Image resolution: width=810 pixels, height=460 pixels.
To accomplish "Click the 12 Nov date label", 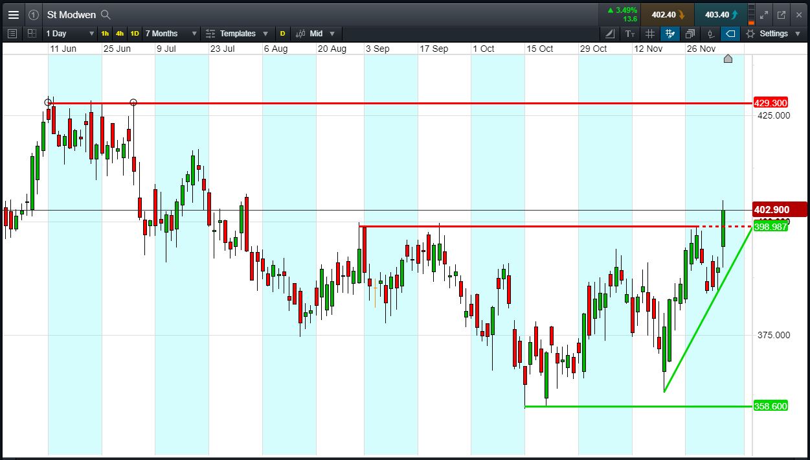I will point(648,49).
